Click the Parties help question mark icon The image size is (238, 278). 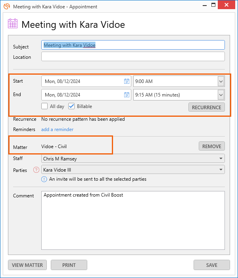36,170
